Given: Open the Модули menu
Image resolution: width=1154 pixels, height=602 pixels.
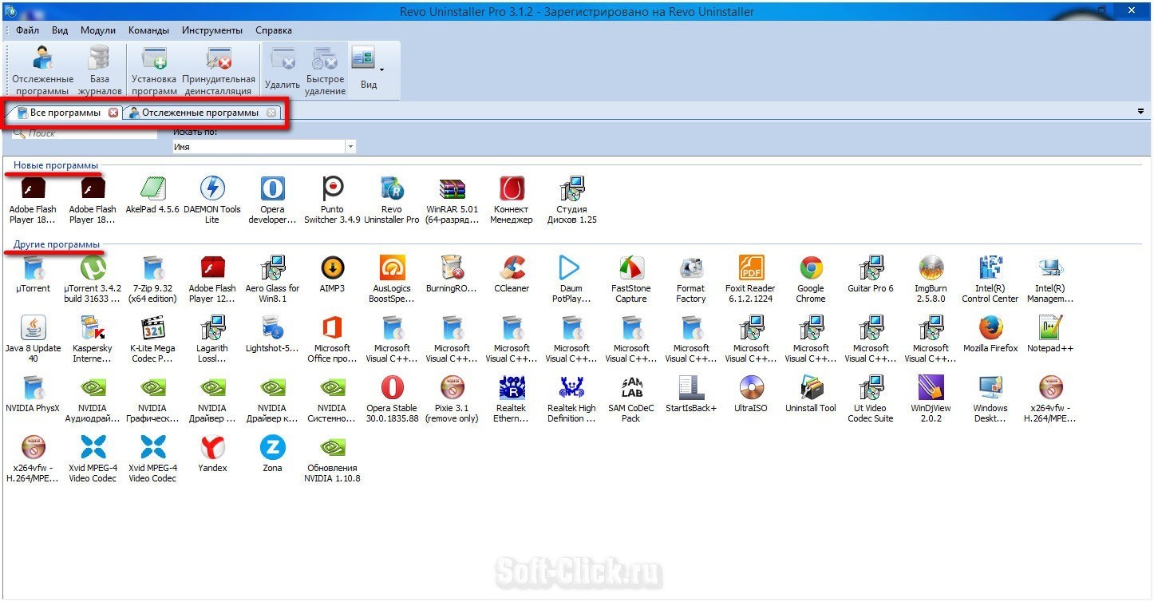Looking at the screenshot, I should [98, 30].
